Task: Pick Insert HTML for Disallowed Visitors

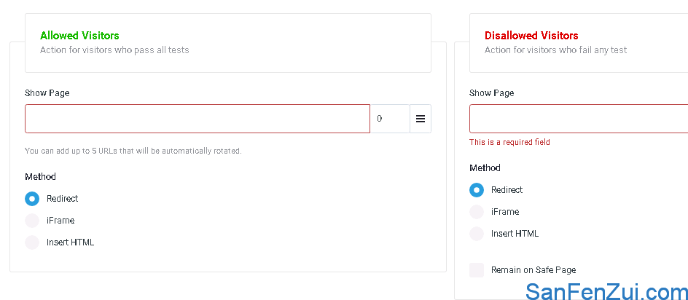Action: pyautogui.click(x=477, y=234)
